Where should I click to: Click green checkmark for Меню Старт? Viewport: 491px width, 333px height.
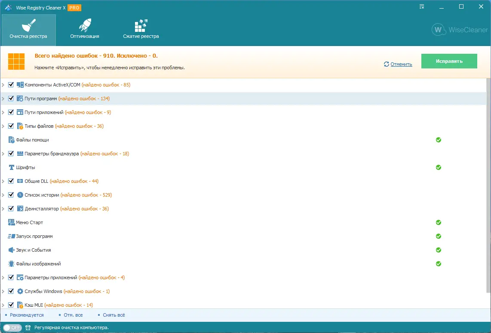[439, 222]
